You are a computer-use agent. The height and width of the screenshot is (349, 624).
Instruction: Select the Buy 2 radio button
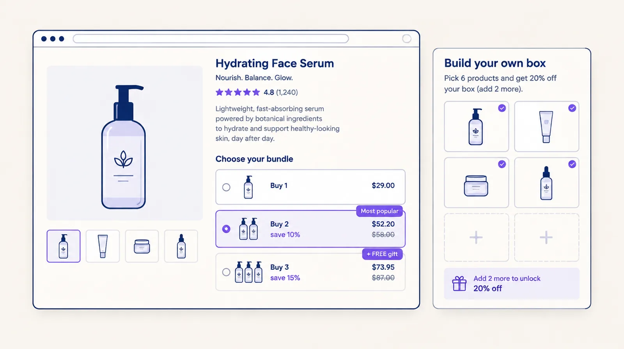(x=226, y=229)
